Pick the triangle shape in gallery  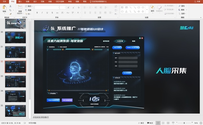point(126,12)
